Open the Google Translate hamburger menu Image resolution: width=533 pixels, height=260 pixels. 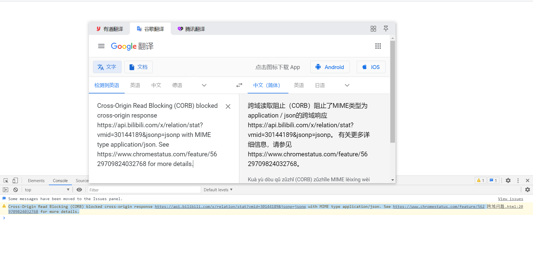tap(101, 46)
